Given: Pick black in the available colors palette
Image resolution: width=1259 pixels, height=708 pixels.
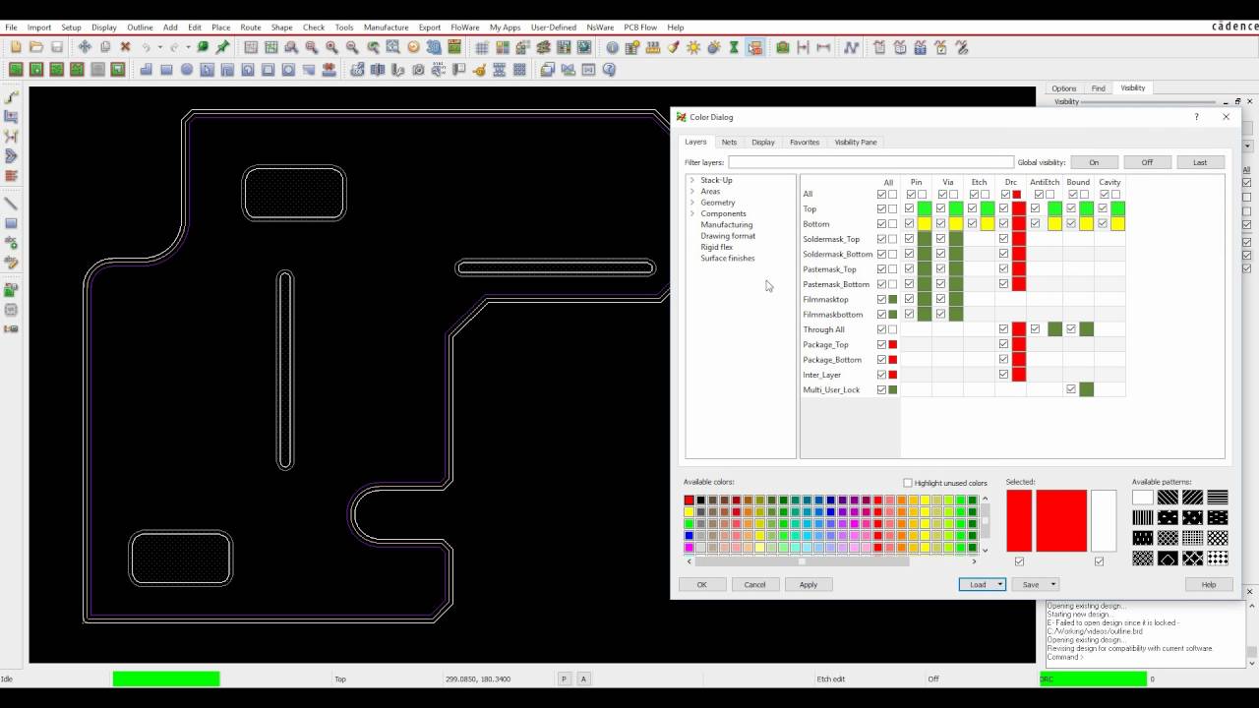Looking at the screenshot, I should (x=700, y=501).
